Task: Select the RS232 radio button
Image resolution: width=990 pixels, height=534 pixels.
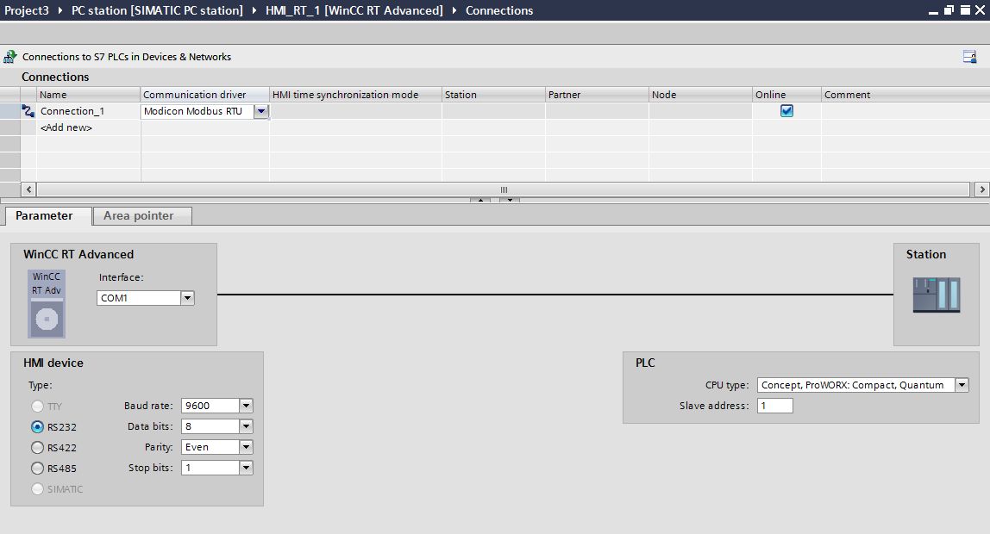Action: (37, 427)
